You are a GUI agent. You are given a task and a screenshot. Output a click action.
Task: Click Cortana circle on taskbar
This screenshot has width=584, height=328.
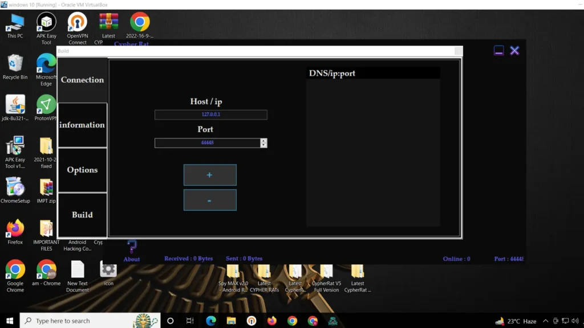(170, 321)
